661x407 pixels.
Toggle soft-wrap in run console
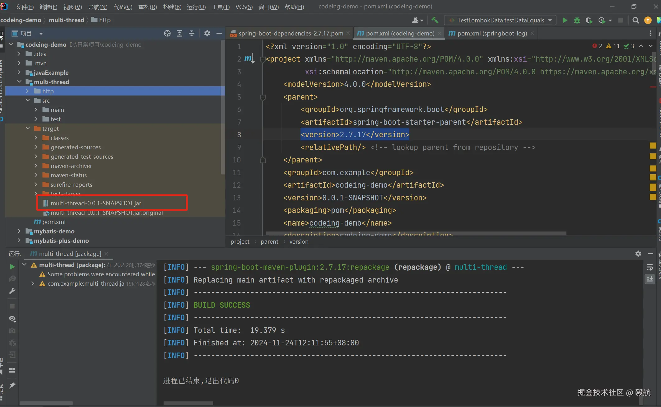pos(650,267)
